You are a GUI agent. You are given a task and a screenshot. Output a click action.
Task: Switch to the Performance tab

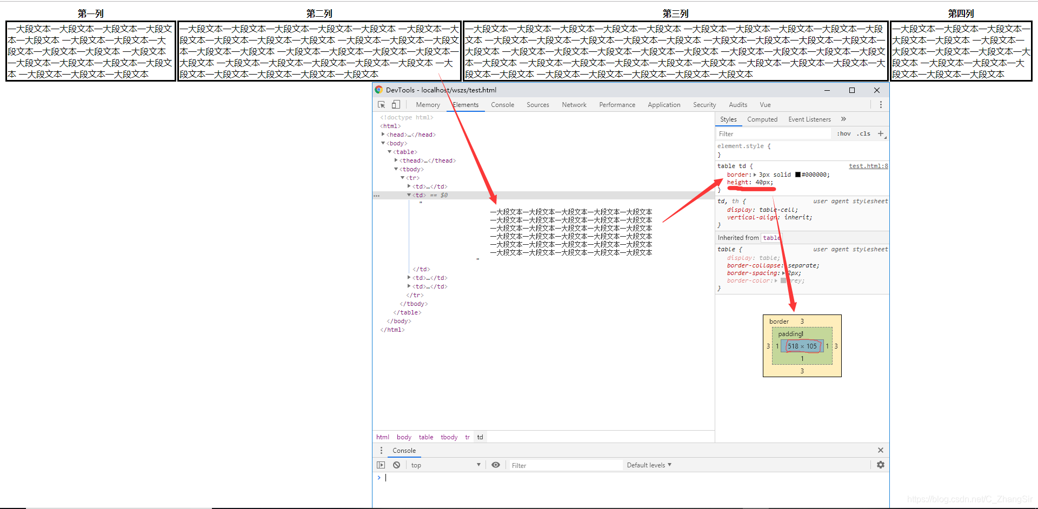click(617, 105)
